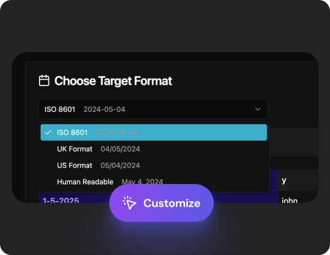This screenshot has width=330, height=255.
Task: Choose US Format 05/04/2024 option
Action: point(153,165)
